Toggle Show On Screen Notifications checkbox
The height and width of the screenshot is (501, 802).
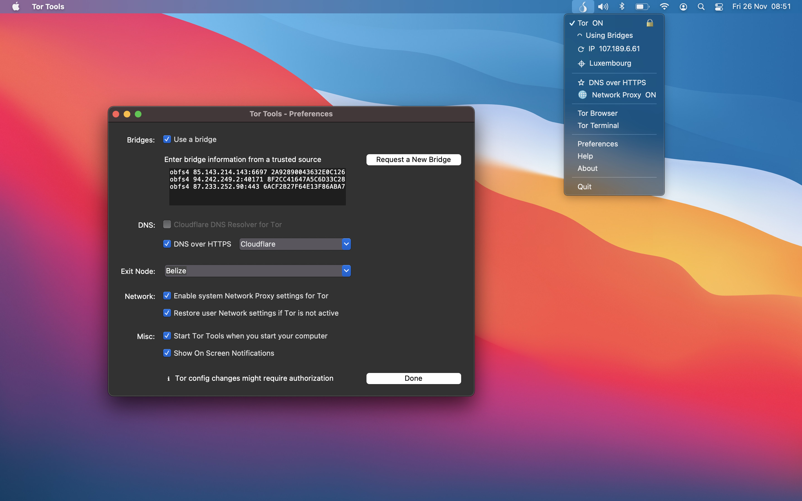tap(167, 353)
